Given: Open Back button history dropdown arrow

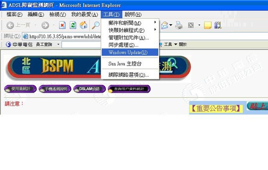Looking at the screenshot, I should (35, 25).
